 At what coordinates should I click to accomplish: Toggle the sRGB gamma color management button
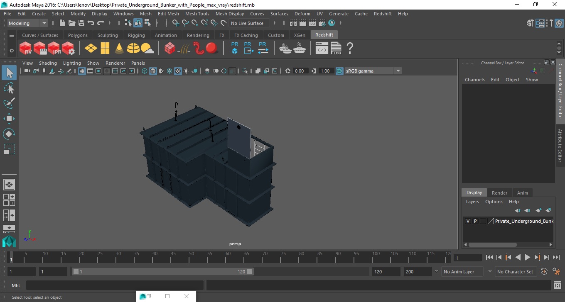339,71
